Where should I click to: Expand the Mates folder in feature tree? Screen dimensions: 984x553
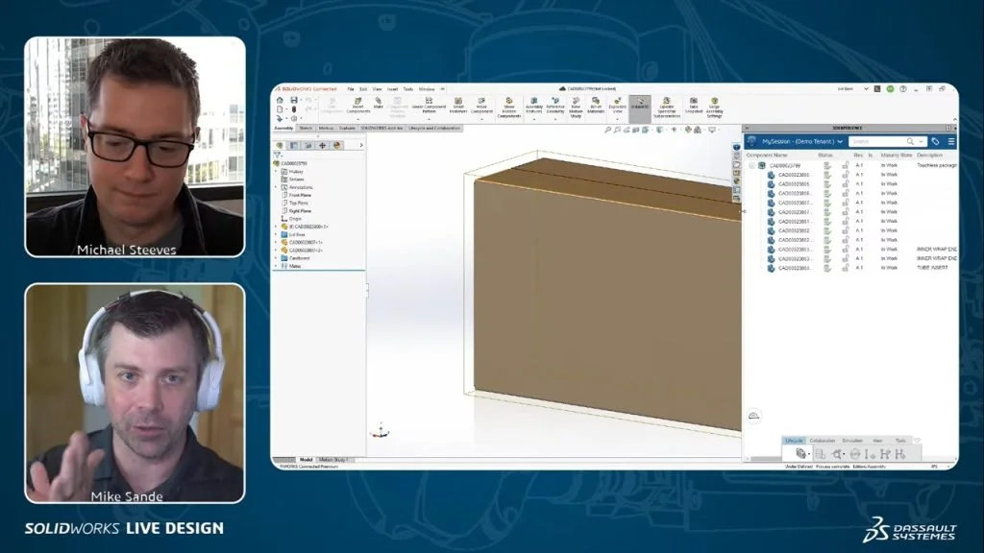pos(276,266)
